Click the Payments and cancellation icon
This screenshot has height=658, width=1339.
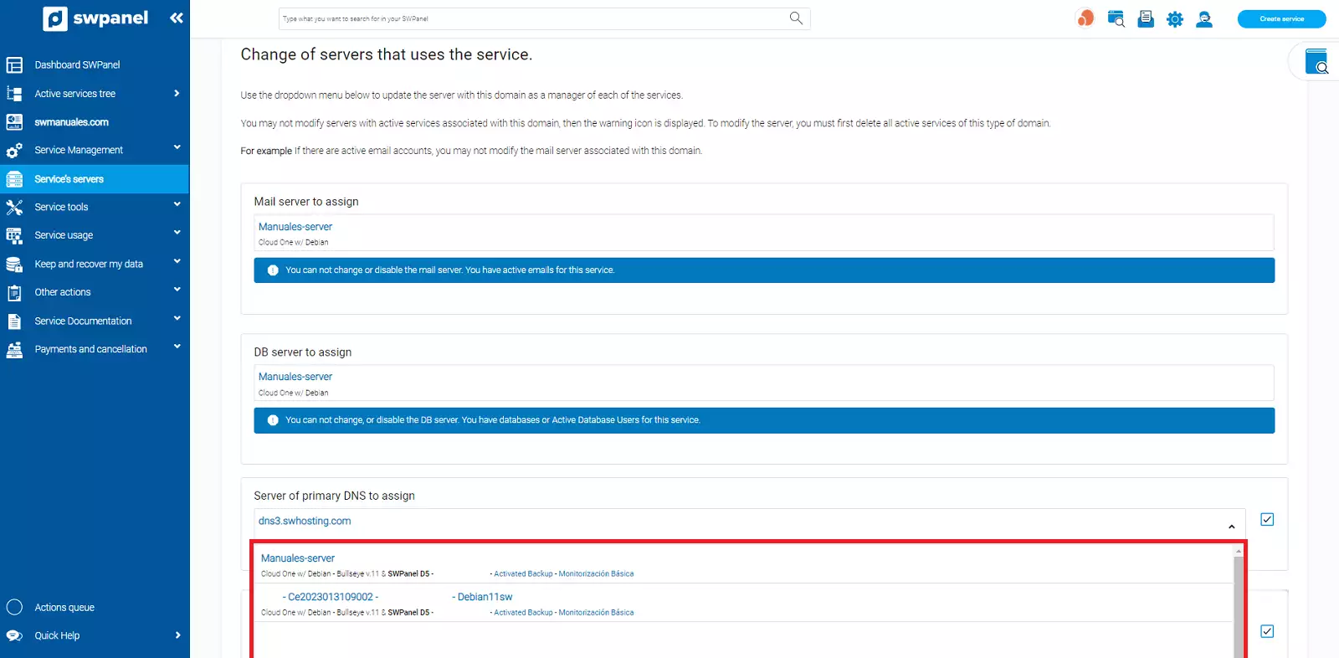14,349
